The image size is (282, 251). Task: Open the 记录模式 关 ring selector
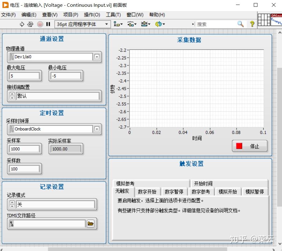56,204
